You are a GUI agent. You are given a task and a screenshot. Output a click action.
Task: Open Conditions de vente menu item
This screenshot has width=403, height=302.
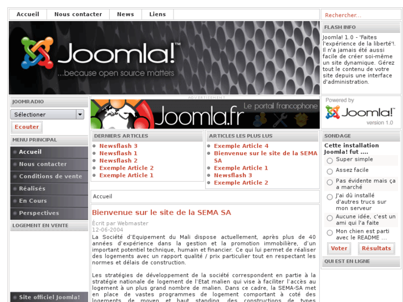tap(49, 177)
